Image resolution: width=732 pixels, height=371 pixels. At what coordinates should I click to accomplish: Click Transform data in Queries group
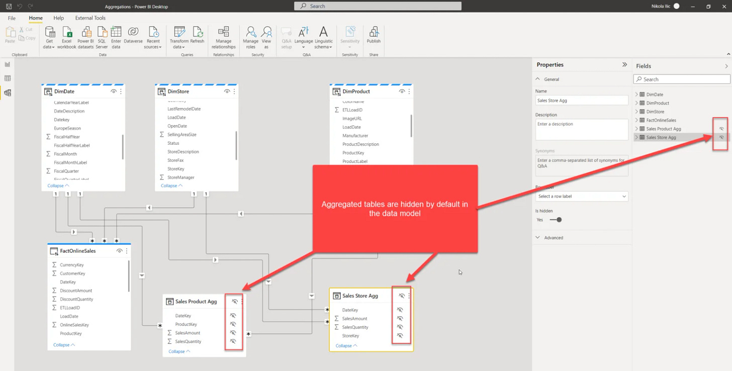179,38
